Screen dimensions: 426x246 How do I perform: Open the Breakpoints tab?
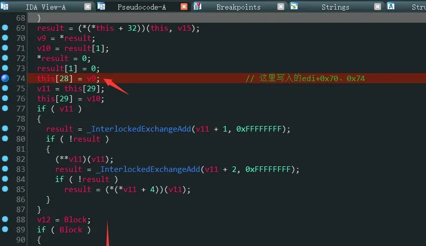pos(238,7)
